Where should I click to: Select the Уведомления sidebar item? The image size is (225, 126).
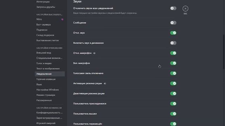(50, 74)
